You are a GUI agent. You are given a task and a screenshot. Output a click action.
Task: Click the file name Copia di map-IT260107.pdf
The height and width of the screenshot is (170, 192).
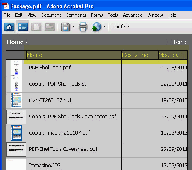[x=60, y=133]
